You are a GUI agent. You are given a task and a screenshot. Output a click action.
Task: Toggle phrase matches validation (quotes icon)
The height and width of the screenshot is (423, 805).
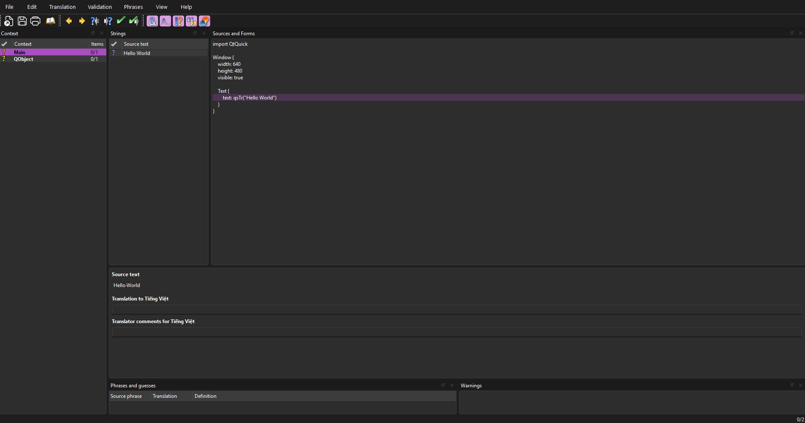(192, 21)
